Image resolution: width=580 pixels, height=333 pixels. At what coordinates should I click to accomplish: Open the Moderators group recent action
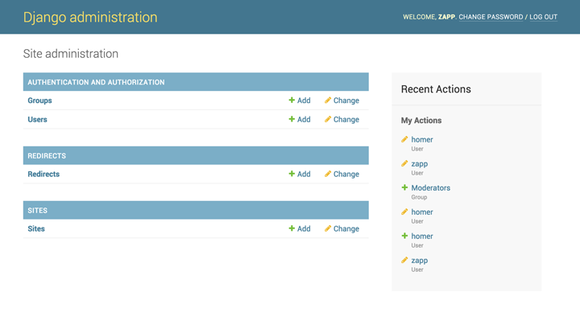tap(430, 187)
